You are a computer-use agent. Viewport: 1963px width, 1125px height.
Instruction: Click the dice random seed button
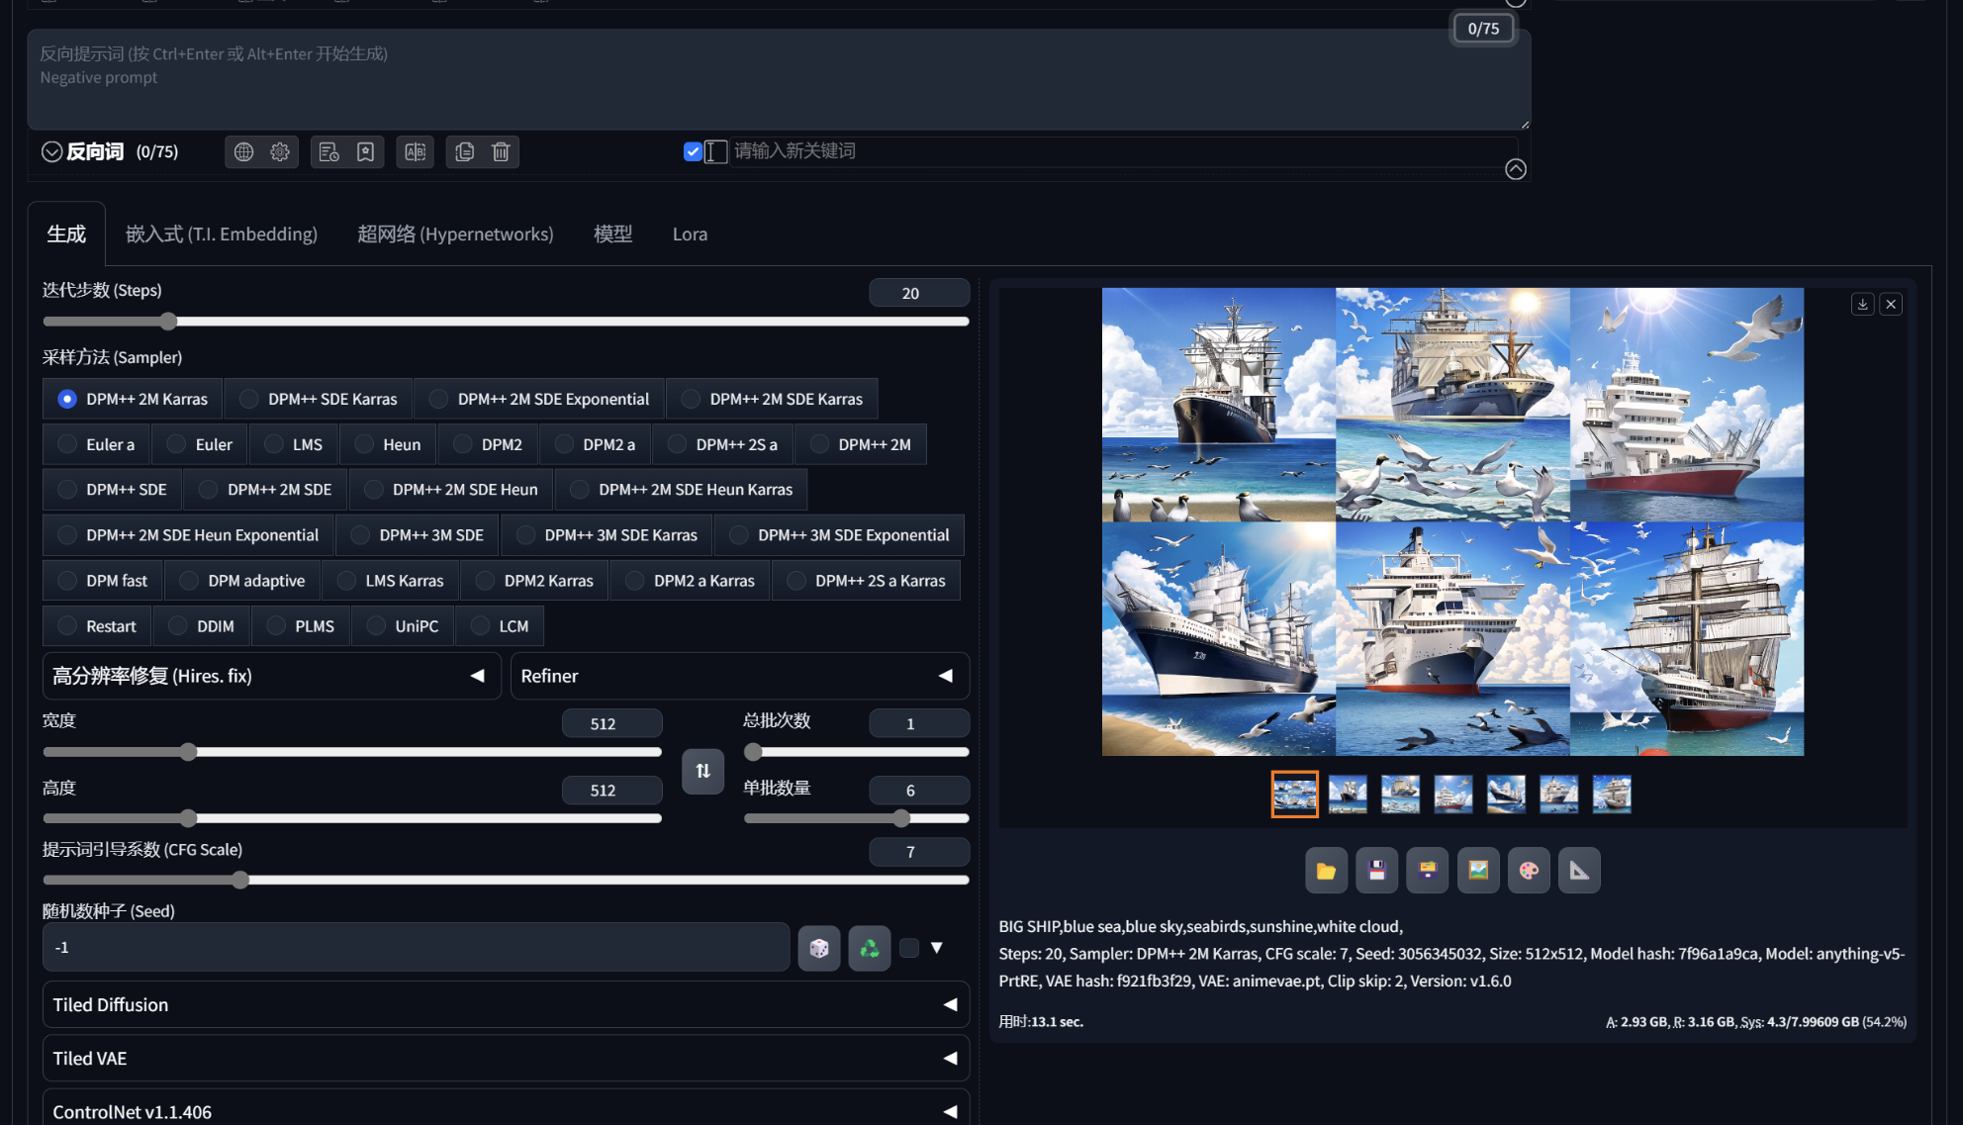[818, 948]
